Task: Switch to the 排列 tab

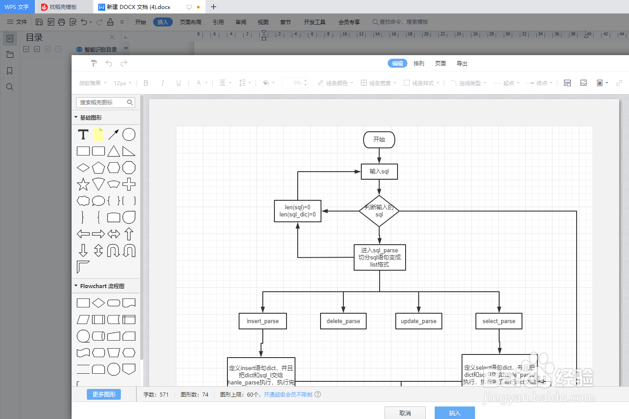Action: 419,64
